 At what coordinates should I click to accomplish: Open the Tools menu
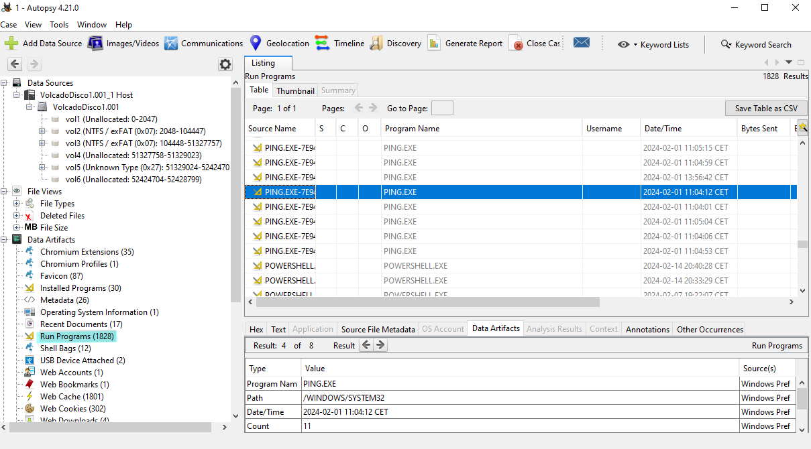(59, 25)
